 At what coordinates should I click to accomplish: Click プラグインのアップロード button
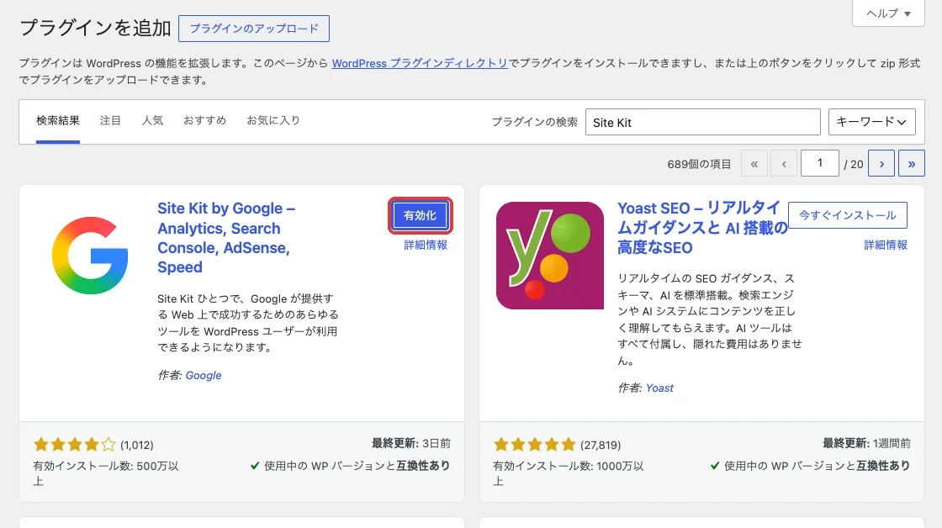(x=253, y=29)
